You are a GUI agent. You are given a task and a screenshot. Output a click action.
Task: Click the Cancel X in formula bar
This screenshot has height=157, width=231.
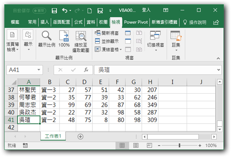[60, 70]
